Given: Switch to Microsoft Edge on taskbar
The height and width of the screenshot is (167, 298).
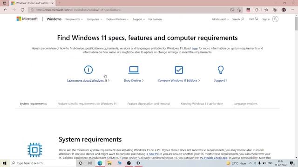Looking at the screenshot, I should (100, 163).
